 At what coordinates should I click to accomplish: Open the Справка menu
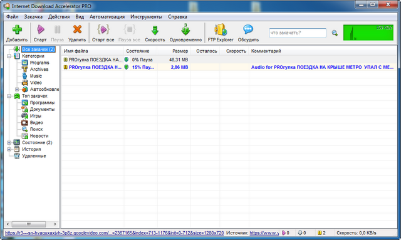tap(177, 17)
